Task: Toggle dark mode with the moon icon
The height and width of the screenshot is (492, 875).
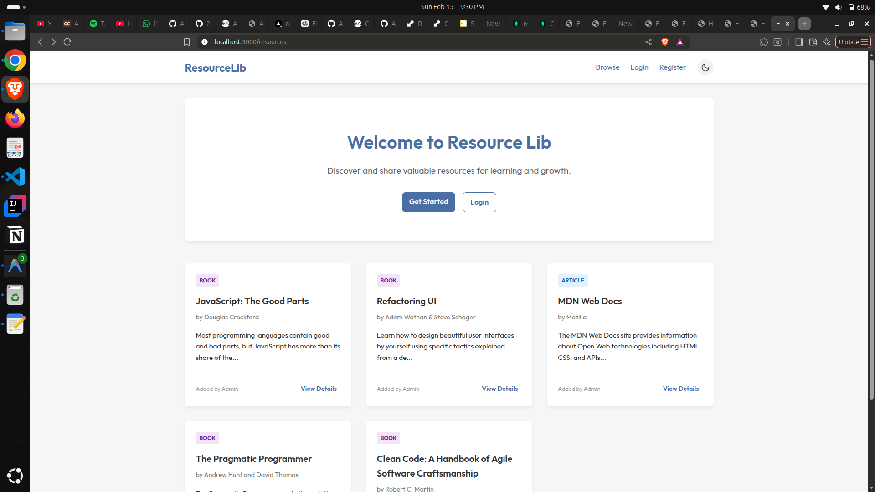Action: (705, 67)
